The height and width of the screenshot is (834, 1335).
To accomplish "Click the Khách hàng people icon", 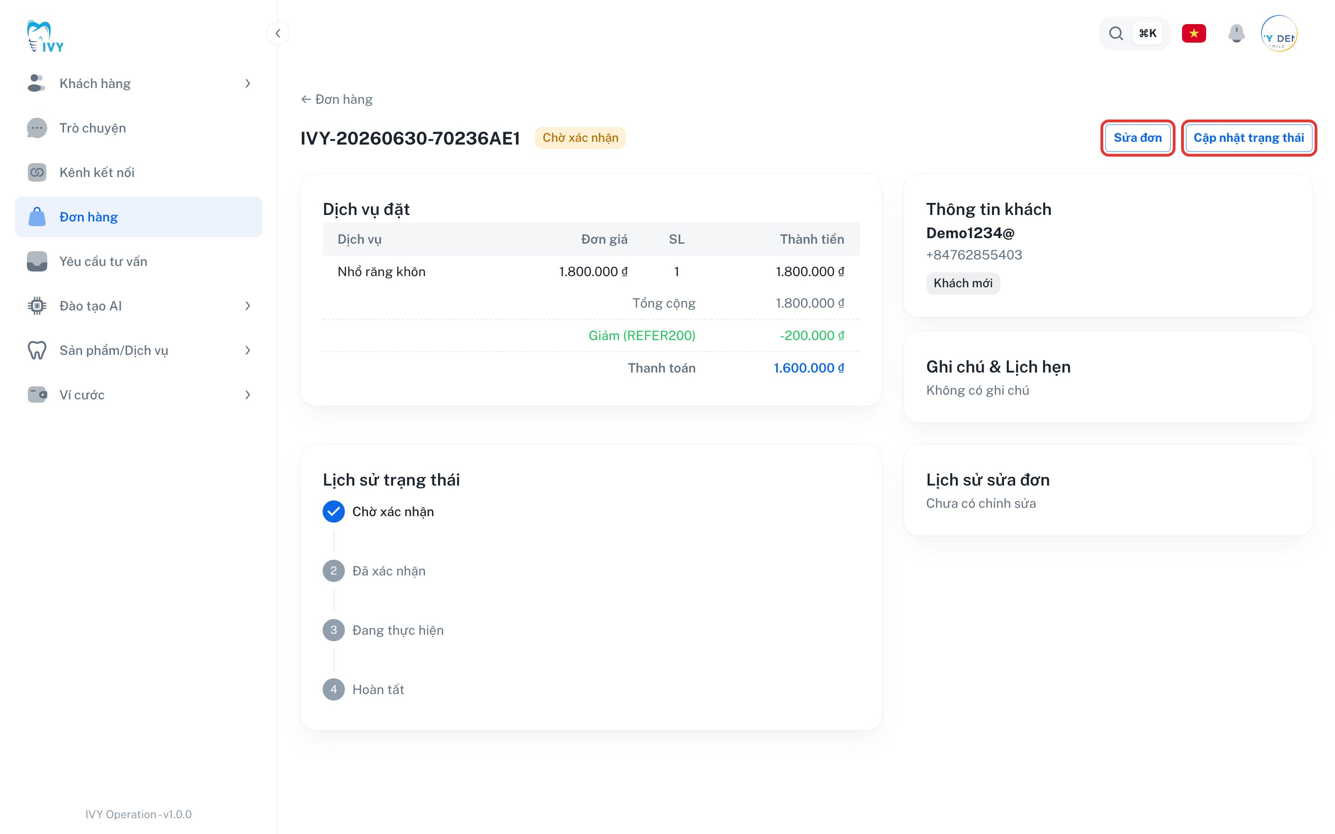I will (37, 83).
